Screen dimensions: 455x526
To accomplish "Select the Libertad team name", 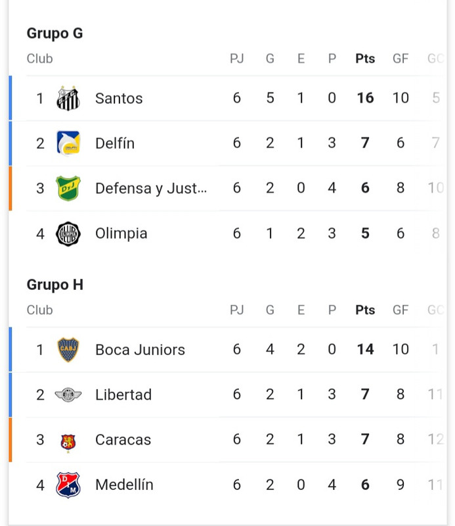I will [x=123, y=394].
